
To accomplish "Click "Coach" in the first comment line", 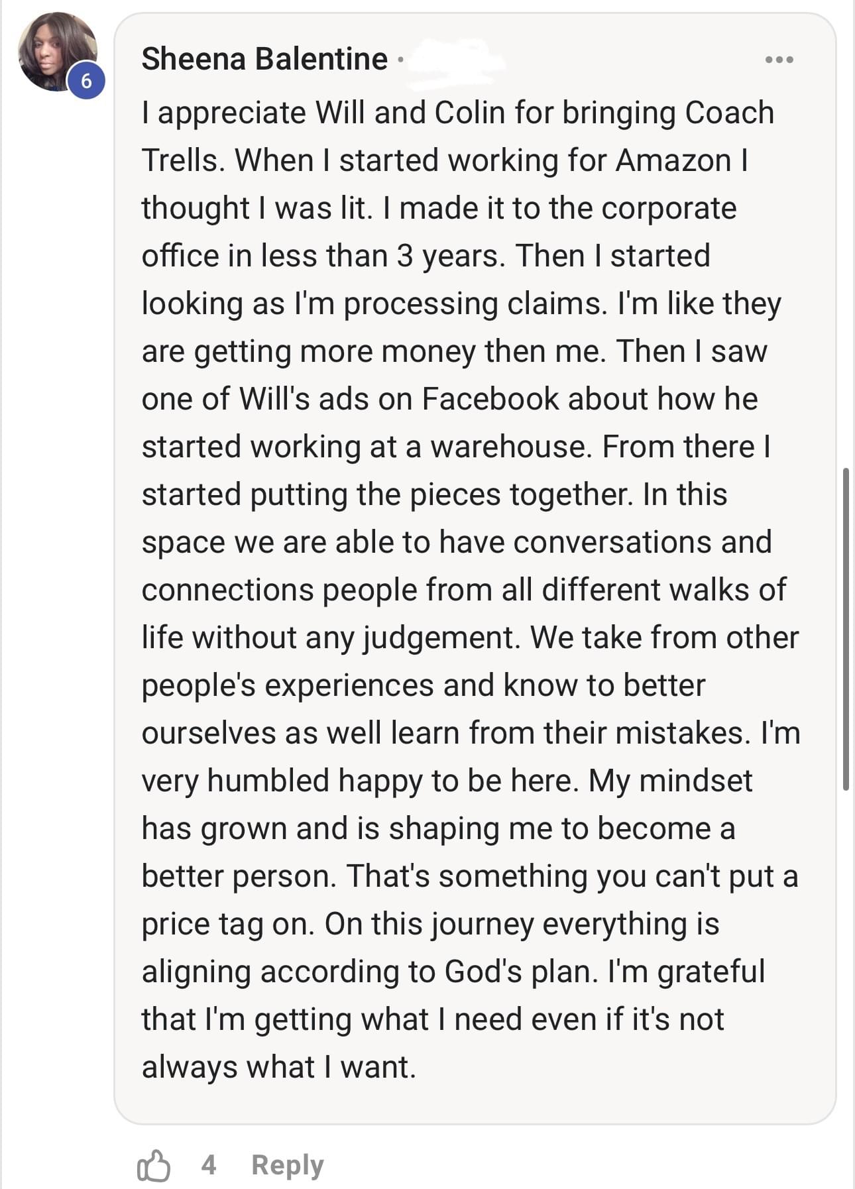I will (x=729, y=113).
